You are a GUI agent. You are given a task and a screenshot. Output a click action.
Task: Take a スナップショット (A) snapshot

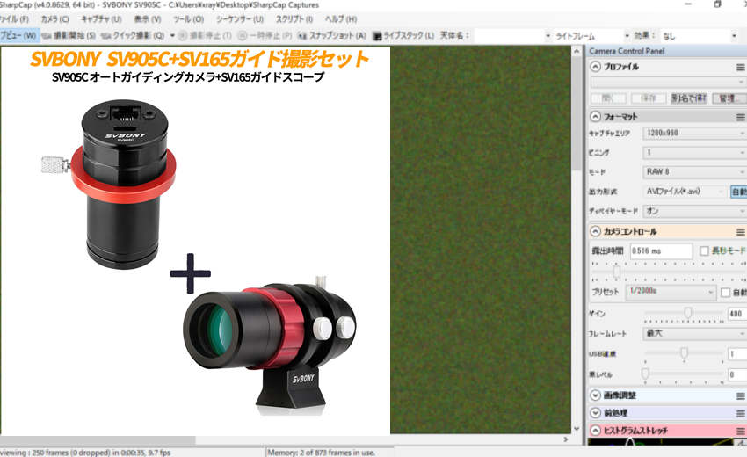coord(331,35)
